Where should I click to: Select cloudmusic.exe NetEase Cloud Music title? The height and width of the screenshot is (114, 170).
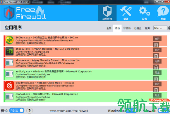point(45,83)
